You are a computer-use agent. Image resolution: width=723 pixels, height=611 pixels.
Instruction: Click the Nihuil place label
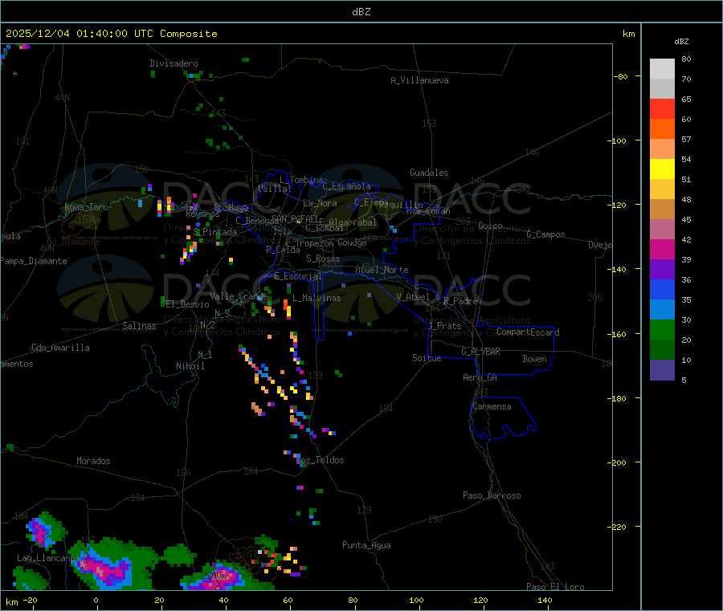tap(190, 366)
